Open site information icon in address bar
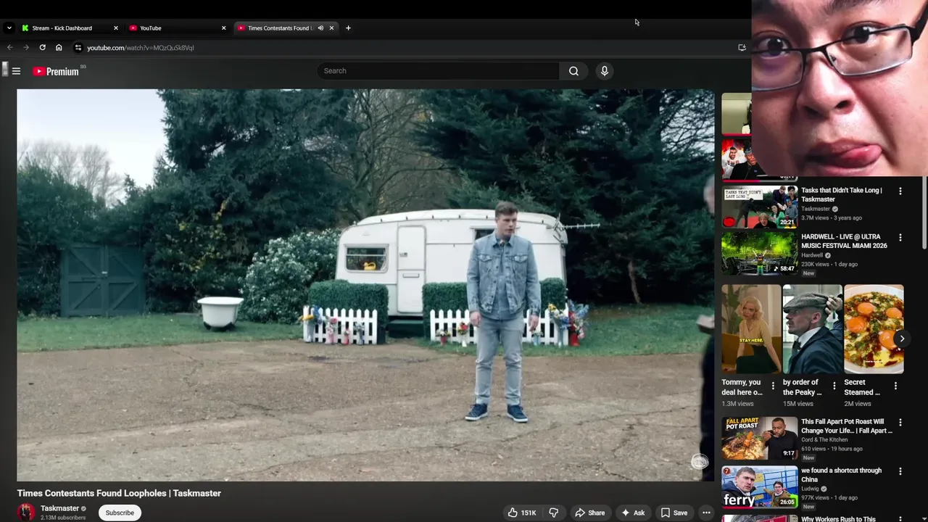 click(x=78, y=47)
